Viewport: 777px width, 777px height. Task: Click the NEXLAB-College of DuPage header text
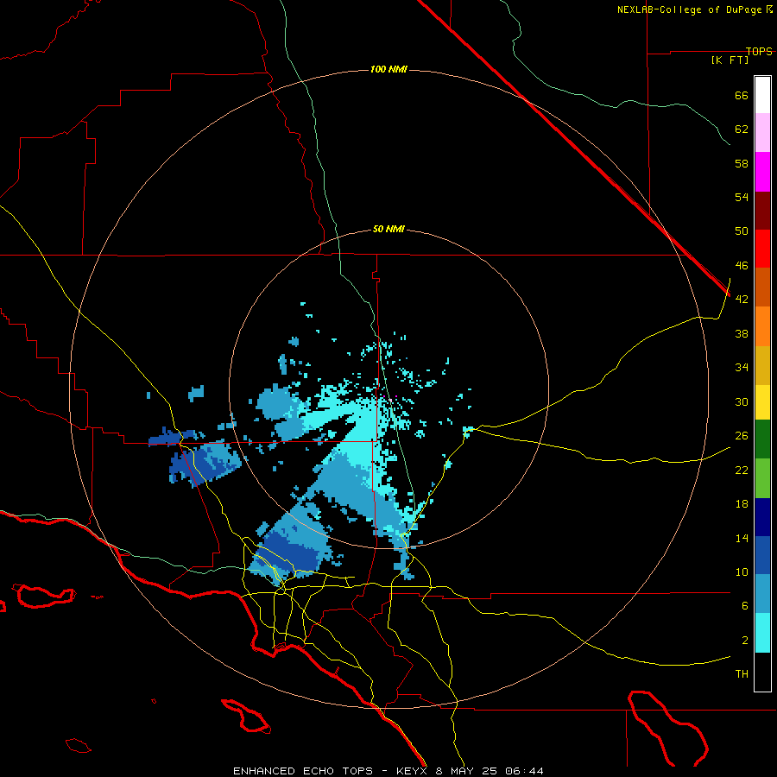695,9
